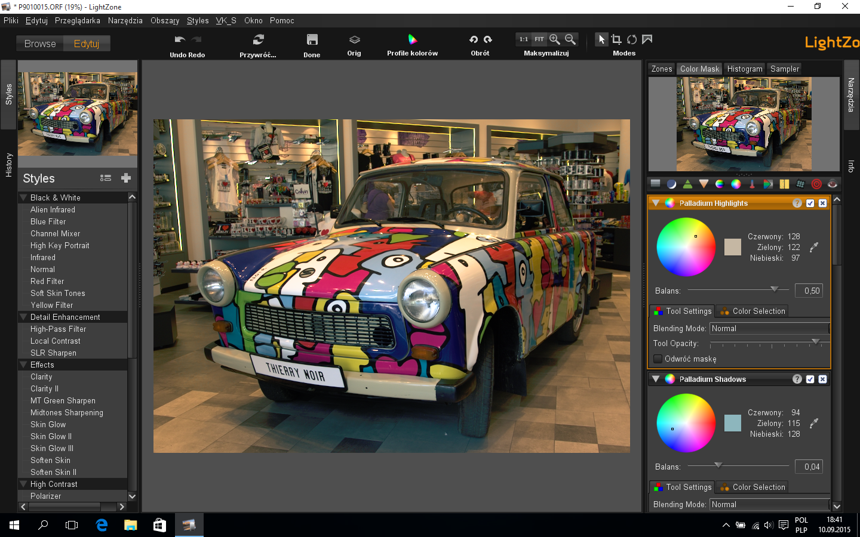The height and width of the screenshot is (537, 860).
Task: Collapse the Palladium Shadows tool panel
Action: (656, 379)
